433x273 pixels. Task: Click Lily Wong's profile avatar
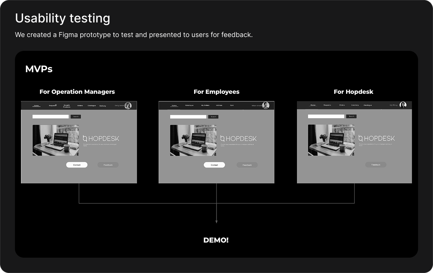click(403, 105)
